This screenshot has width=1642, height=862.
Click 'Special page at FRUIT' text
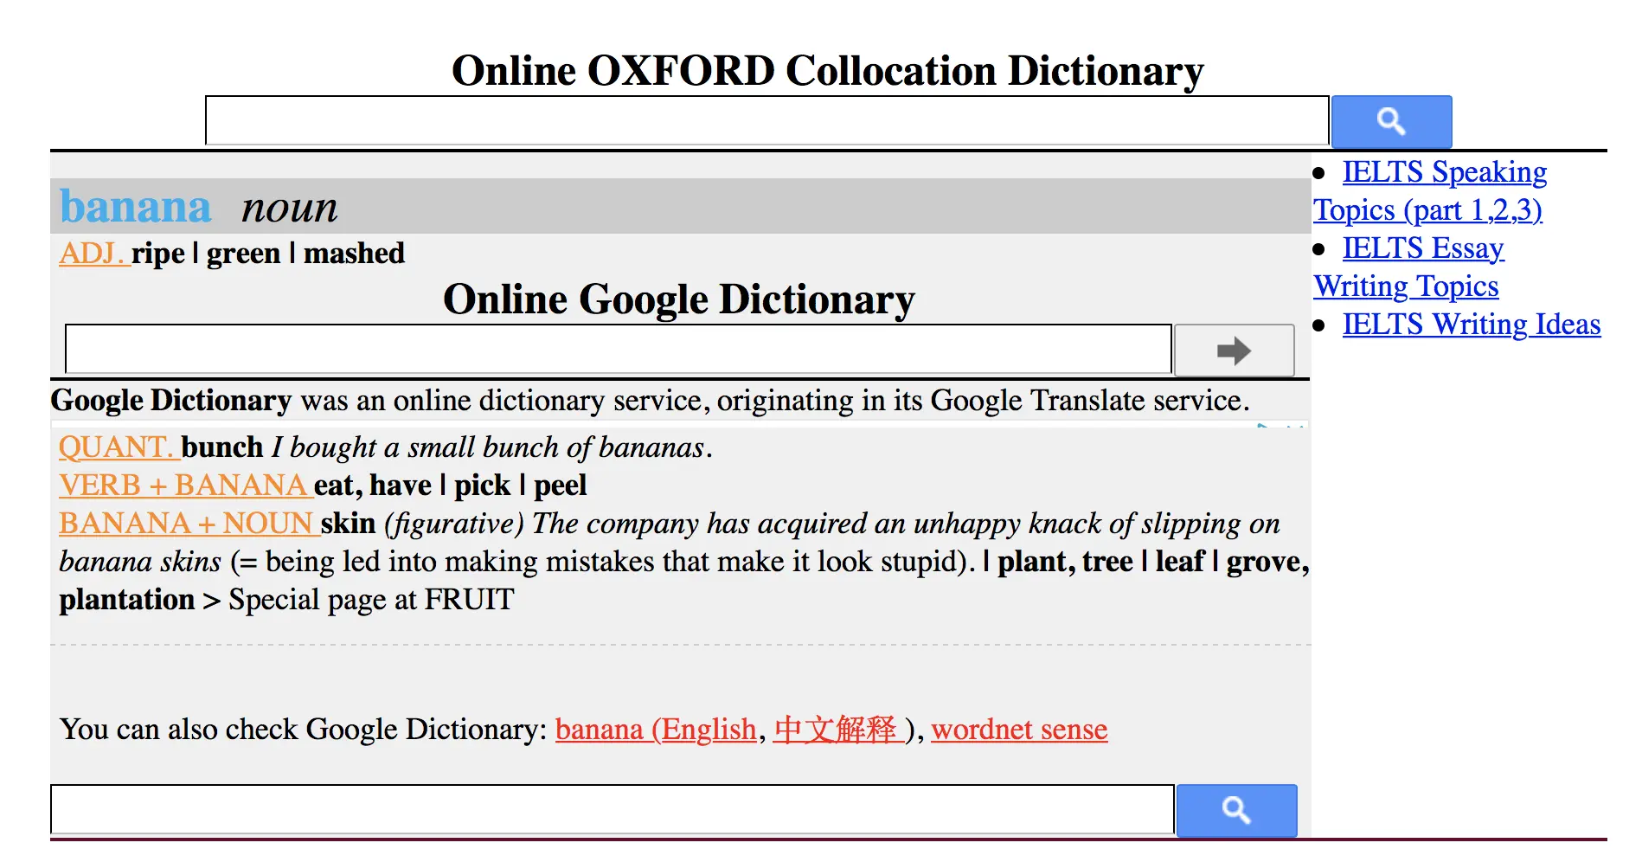point(371,599)
